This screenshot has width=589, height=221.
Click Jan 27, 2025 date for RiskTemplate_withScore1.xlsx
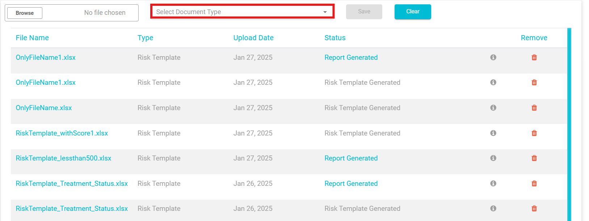(x=253, y=133)
